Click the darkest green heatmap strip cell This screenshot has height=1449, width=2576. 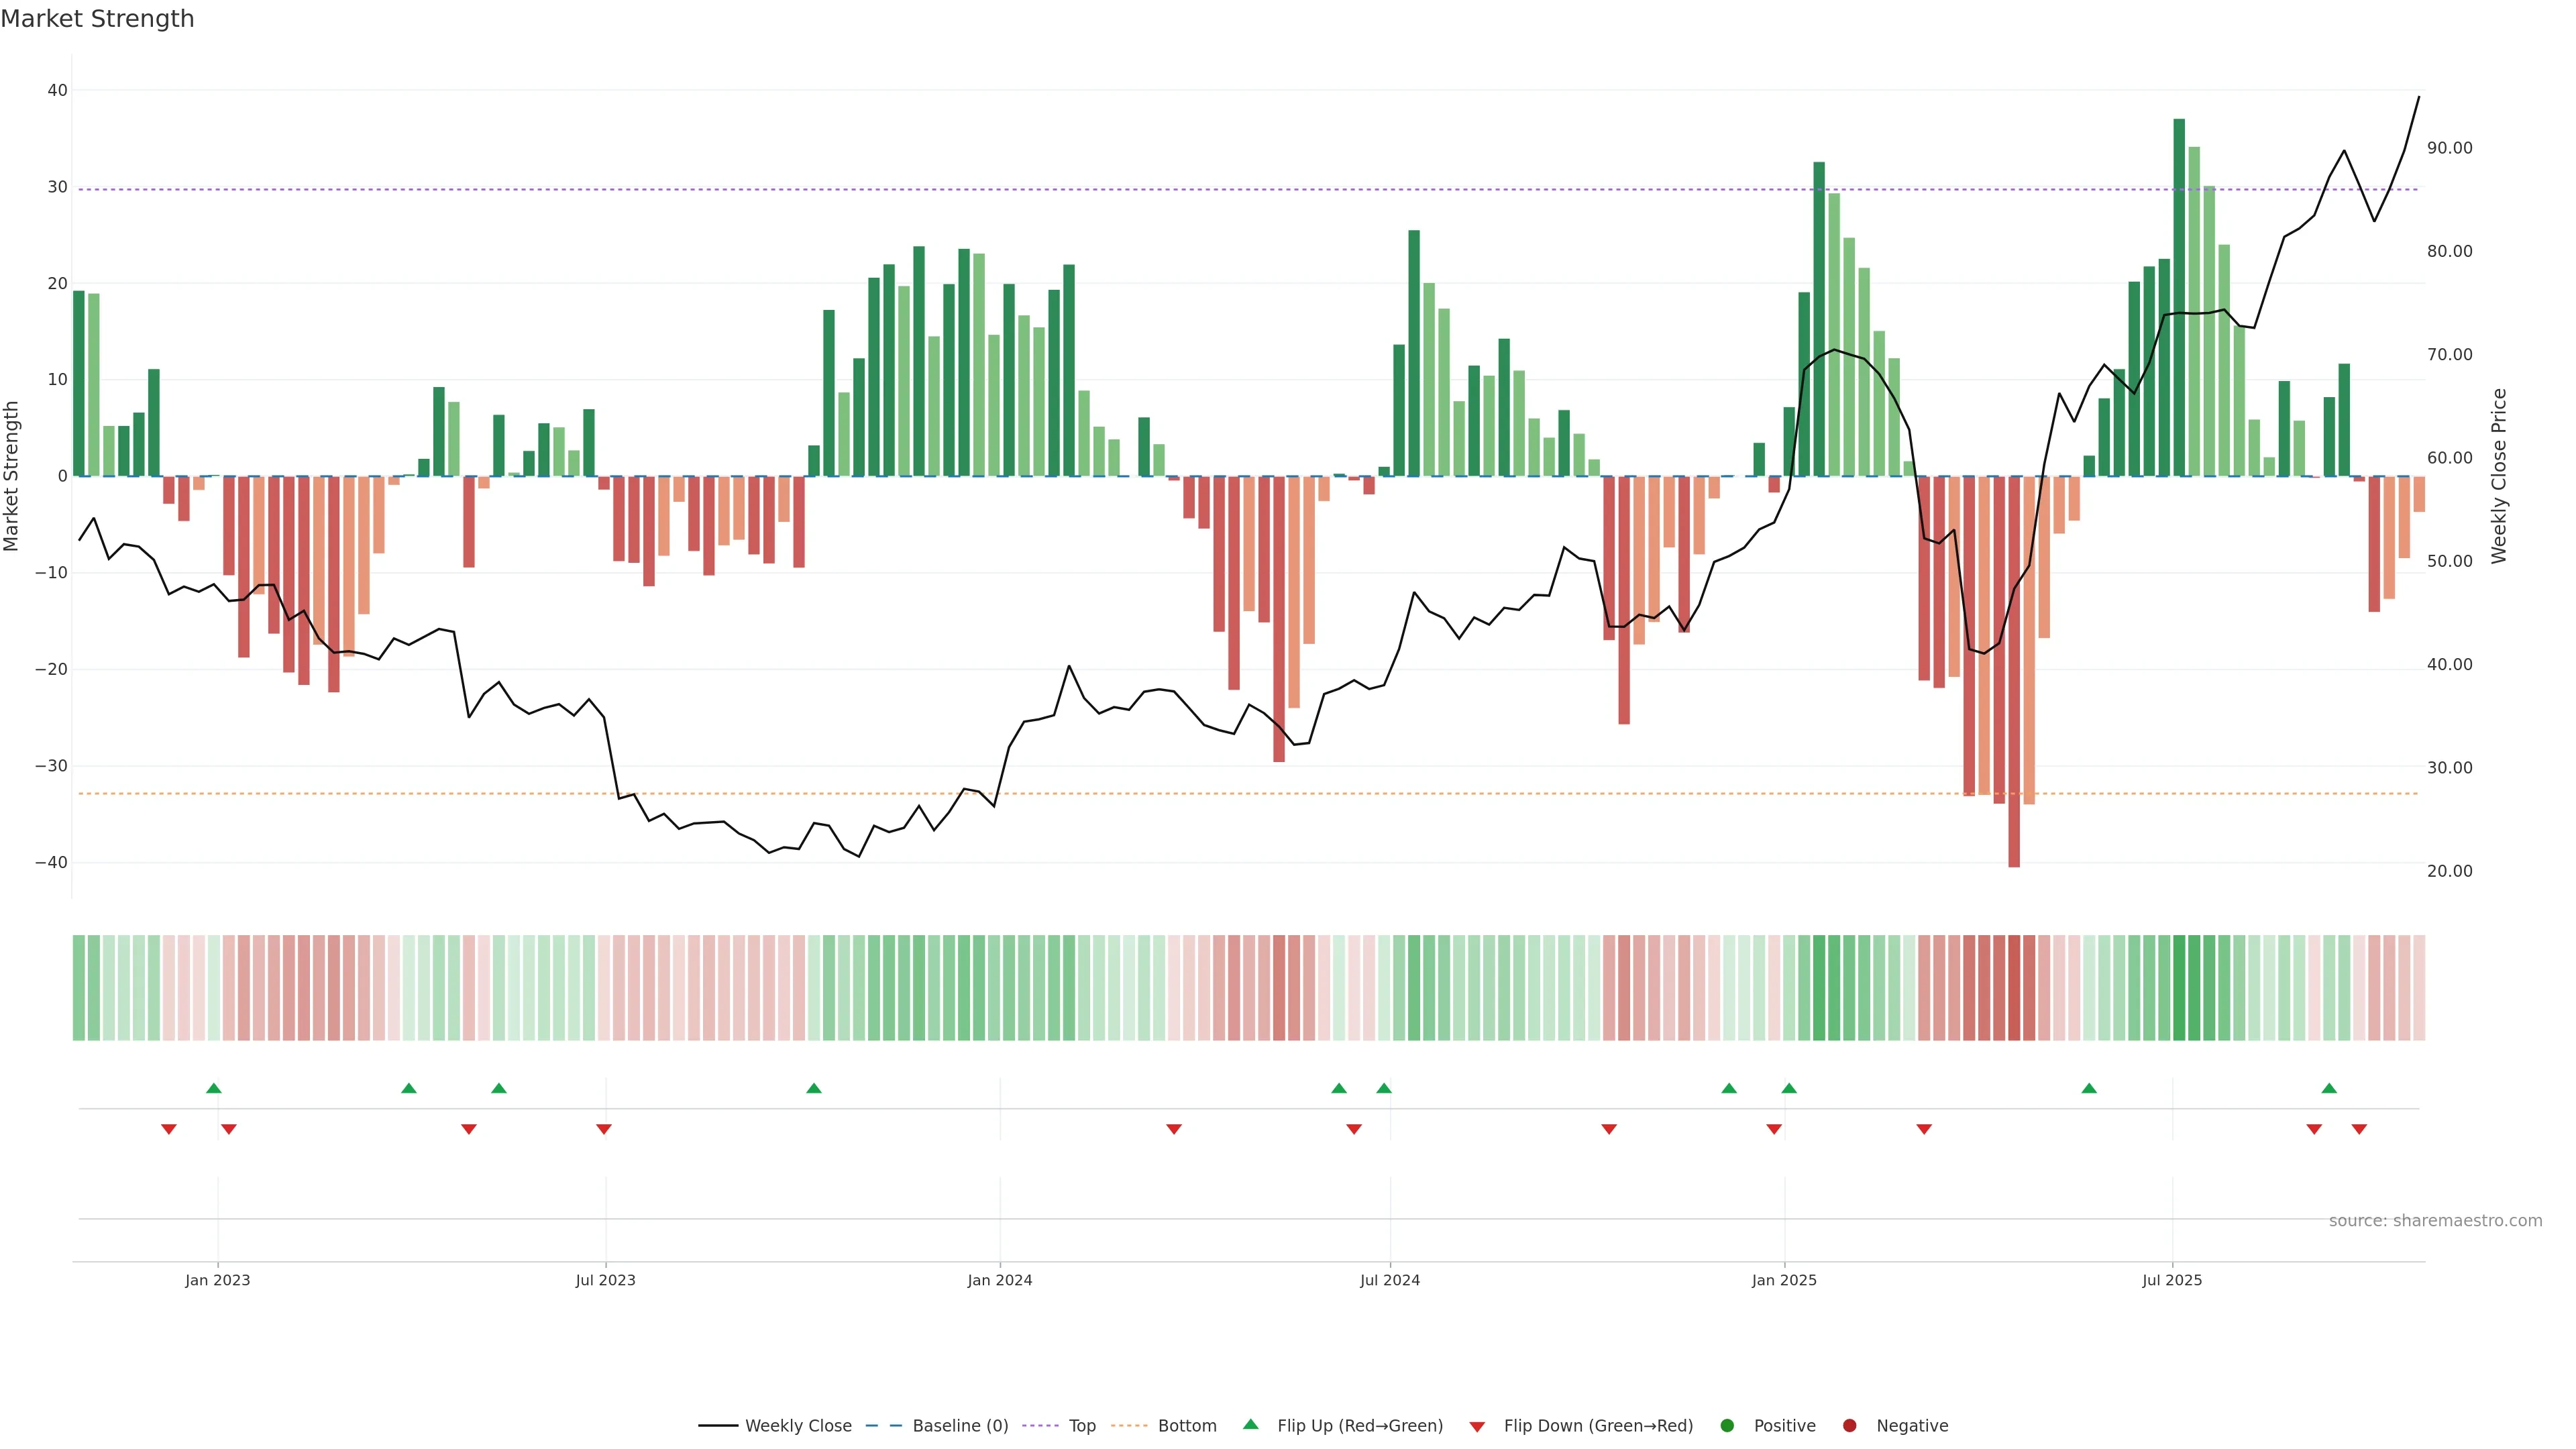pyautogui.click(x=2179, y=987)
